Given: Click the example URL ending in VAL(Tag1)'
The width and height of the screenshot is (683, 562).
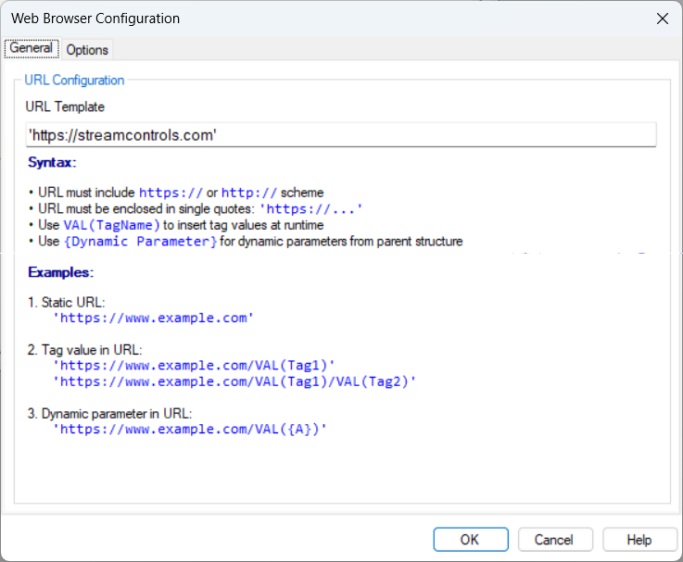Looking at the screenshot, I should point(194,366).
